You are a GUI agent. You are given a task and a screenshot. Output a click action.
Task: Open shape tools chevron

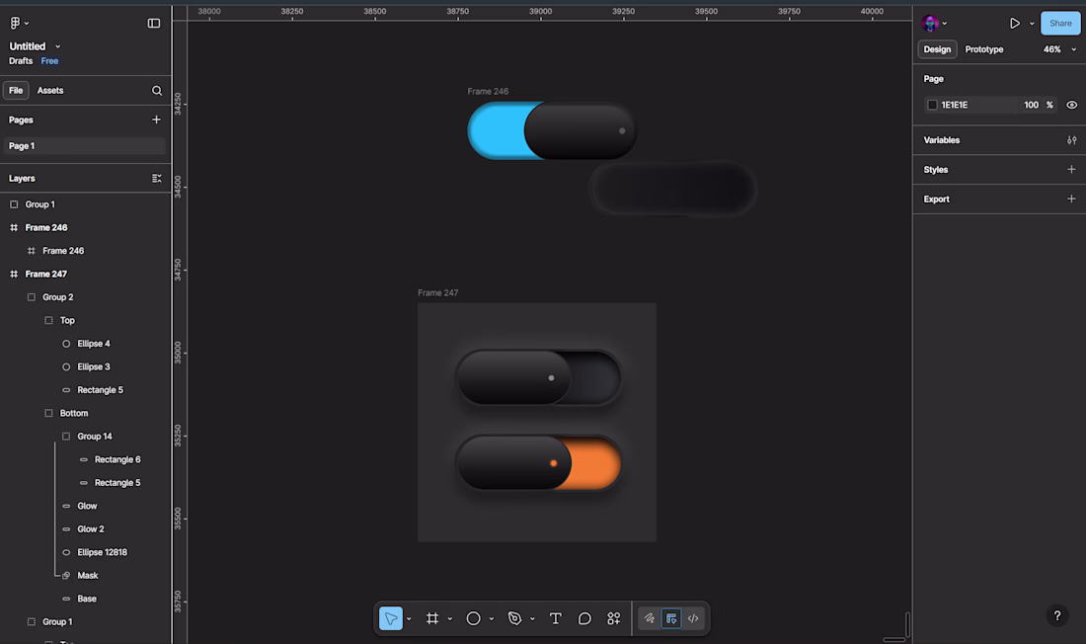point(491,618)
